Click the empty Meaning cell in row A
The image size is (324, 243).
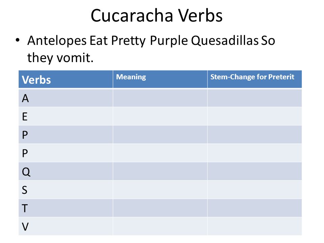160,98
